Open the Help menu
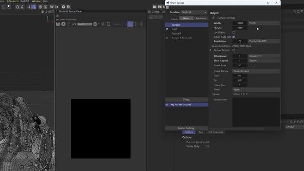 pos(46,1)
